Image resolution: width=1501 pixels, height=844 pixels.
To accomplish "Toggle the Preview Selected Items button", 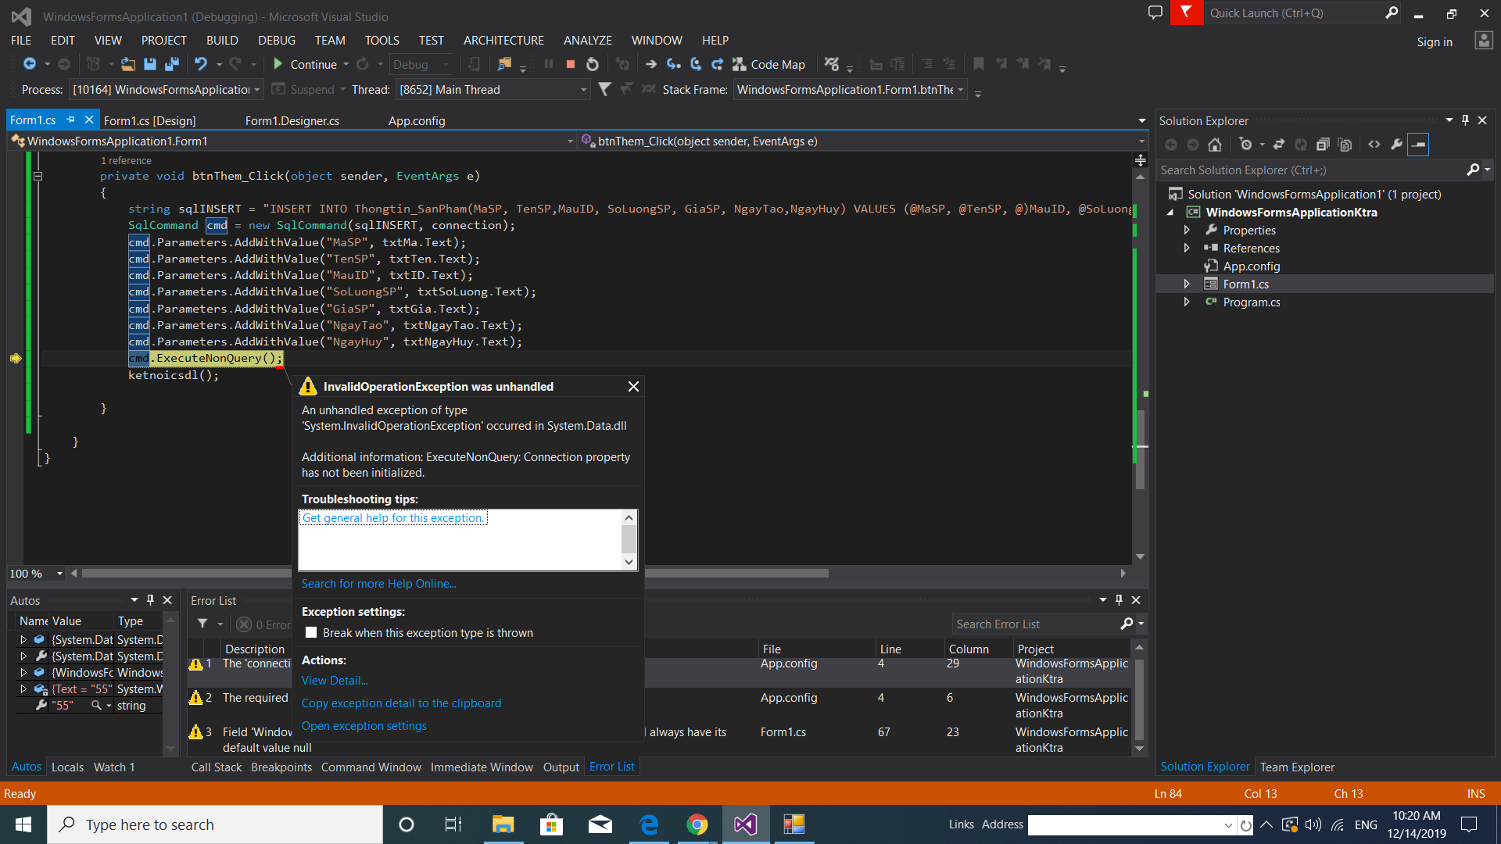I will click(x=1418, y=145).
